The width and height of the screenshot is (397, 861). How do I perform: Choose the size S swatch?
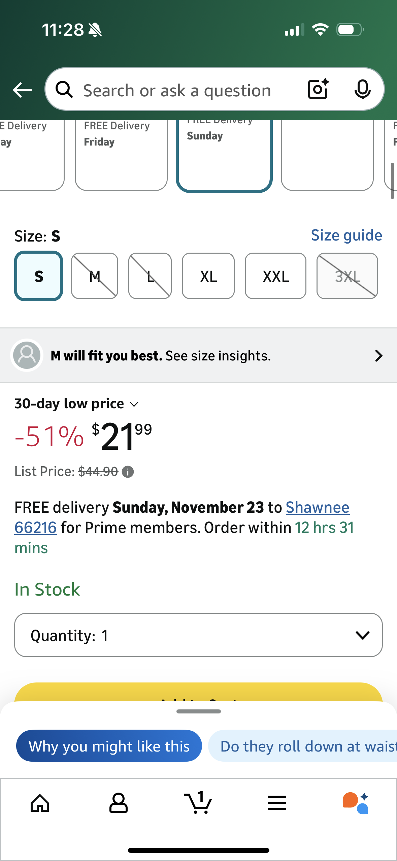pos(39,276)
